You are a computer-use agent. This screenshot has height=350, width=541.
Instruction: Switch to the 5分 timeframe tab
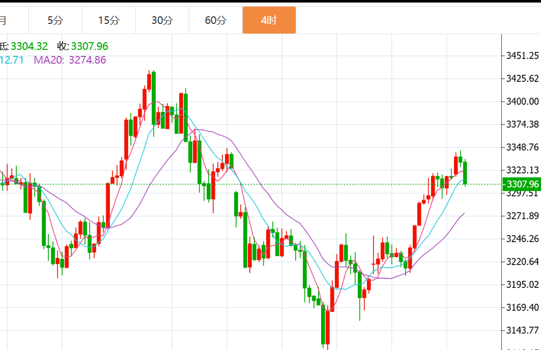tap(55, 20)
